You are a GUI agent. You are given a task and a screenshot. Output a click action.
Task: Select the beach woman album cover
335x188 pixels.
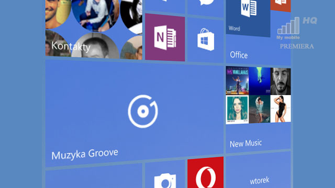pos(260,109)
